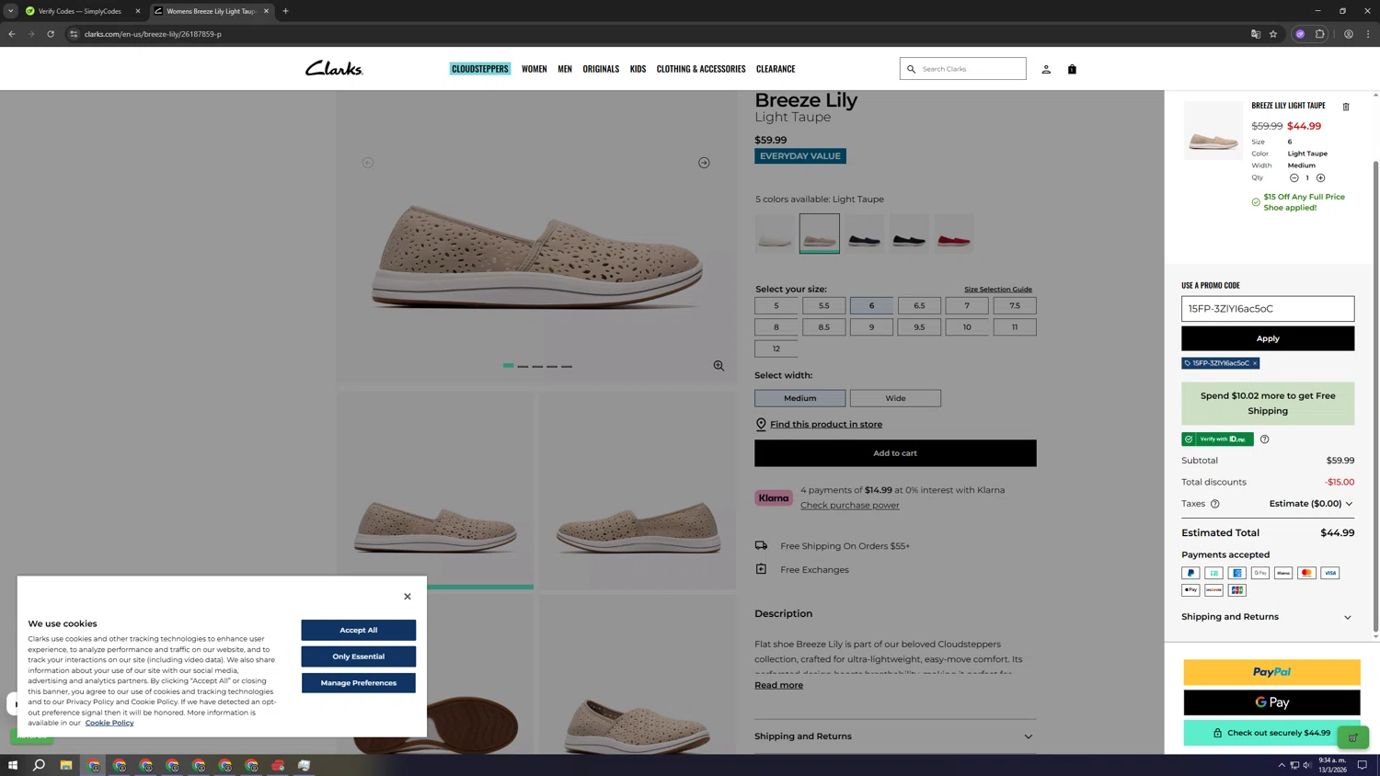This screenshot has height=776, width=1380.
Task: Open Men menu
Action: (565, 69)
